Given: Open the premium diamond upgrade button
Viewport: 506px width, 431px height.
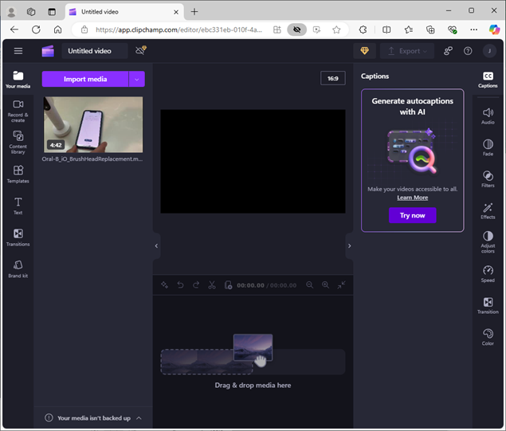Looking at the screenshot, I should coord(364,51).
